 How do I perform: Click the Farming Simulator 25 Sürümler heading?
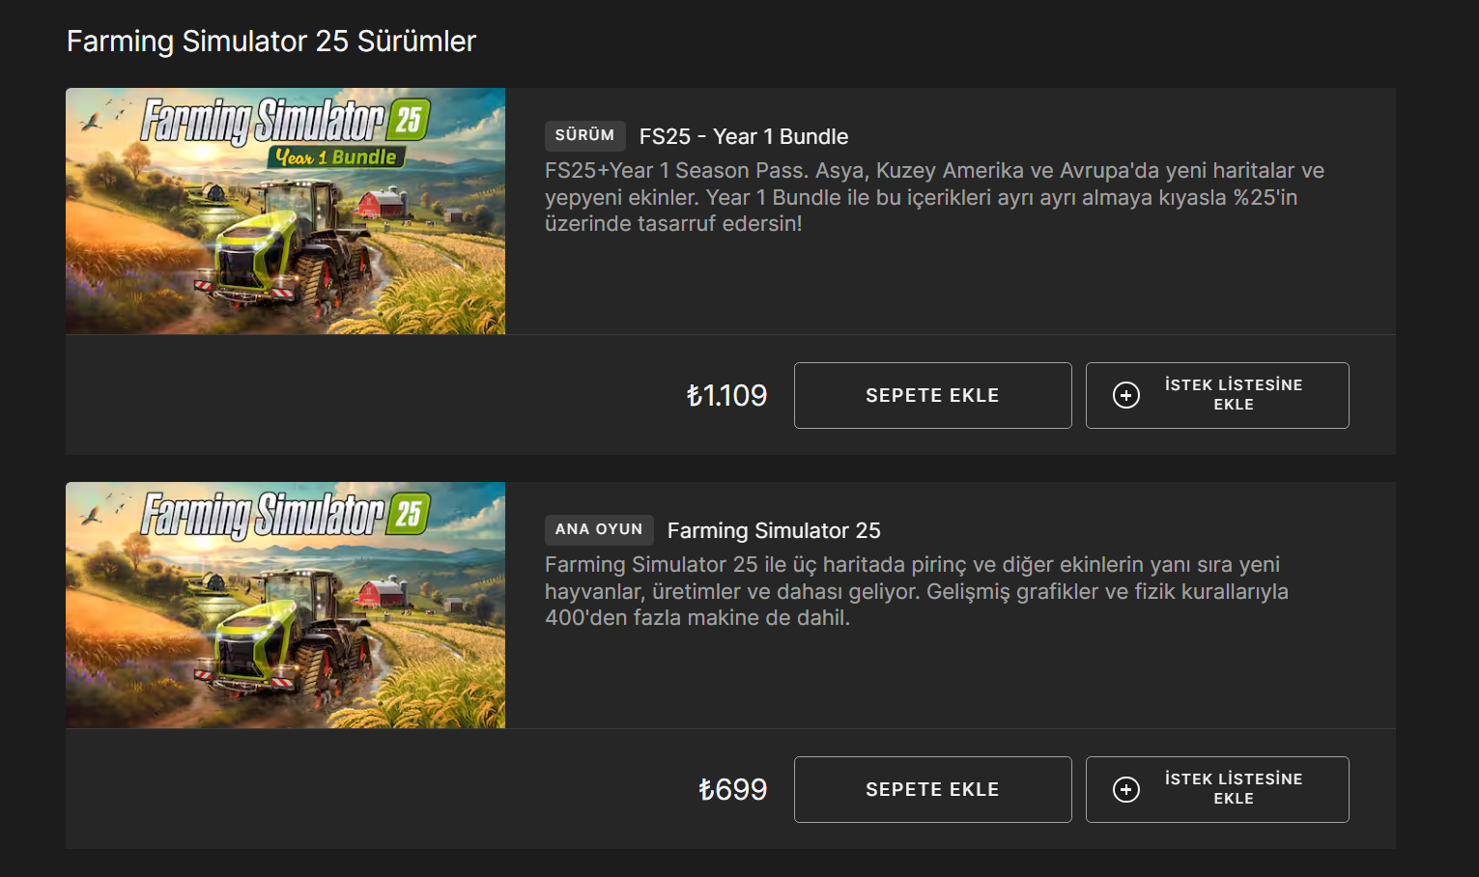click(x=271, y=42)
